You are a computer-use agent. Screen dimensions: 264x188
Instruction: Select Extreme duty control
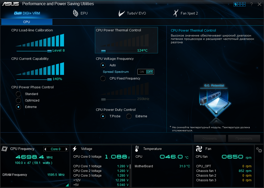coord(129,116)
